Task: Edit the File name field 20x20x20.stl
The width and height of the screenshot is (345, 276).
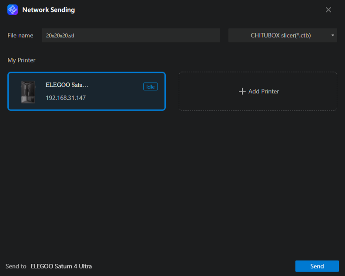Action: pyautogui.click(x=131, y=35)
